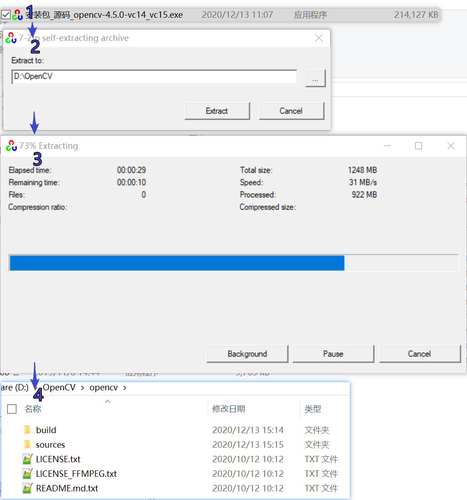
Task: Click the LICENSE.txt file icon
Action: tap(26, 459)
